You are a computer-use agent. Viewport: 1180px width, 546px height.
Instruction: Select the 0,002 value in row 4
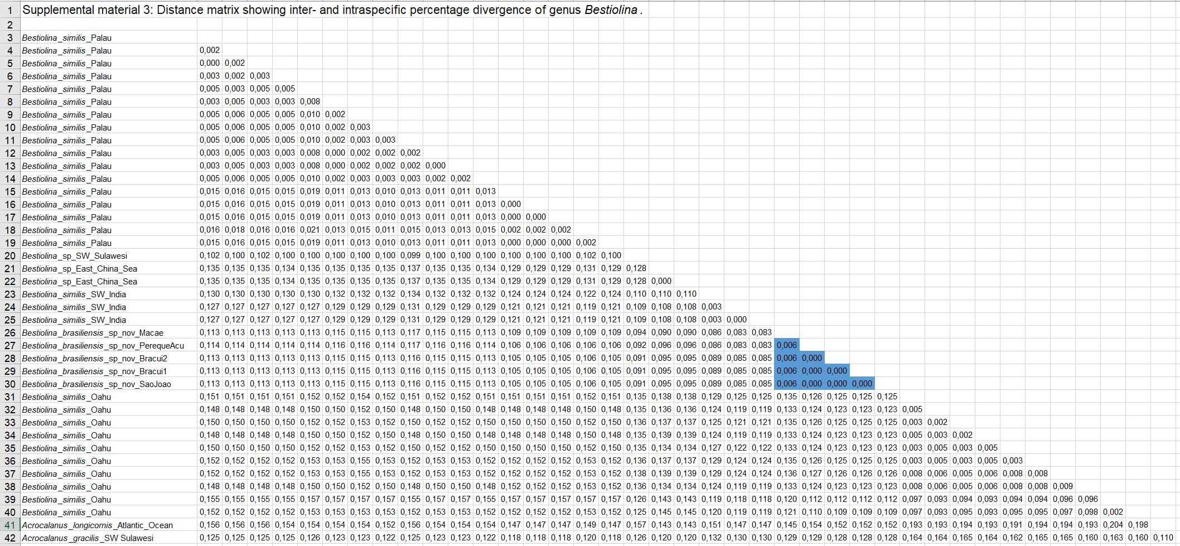210,50
